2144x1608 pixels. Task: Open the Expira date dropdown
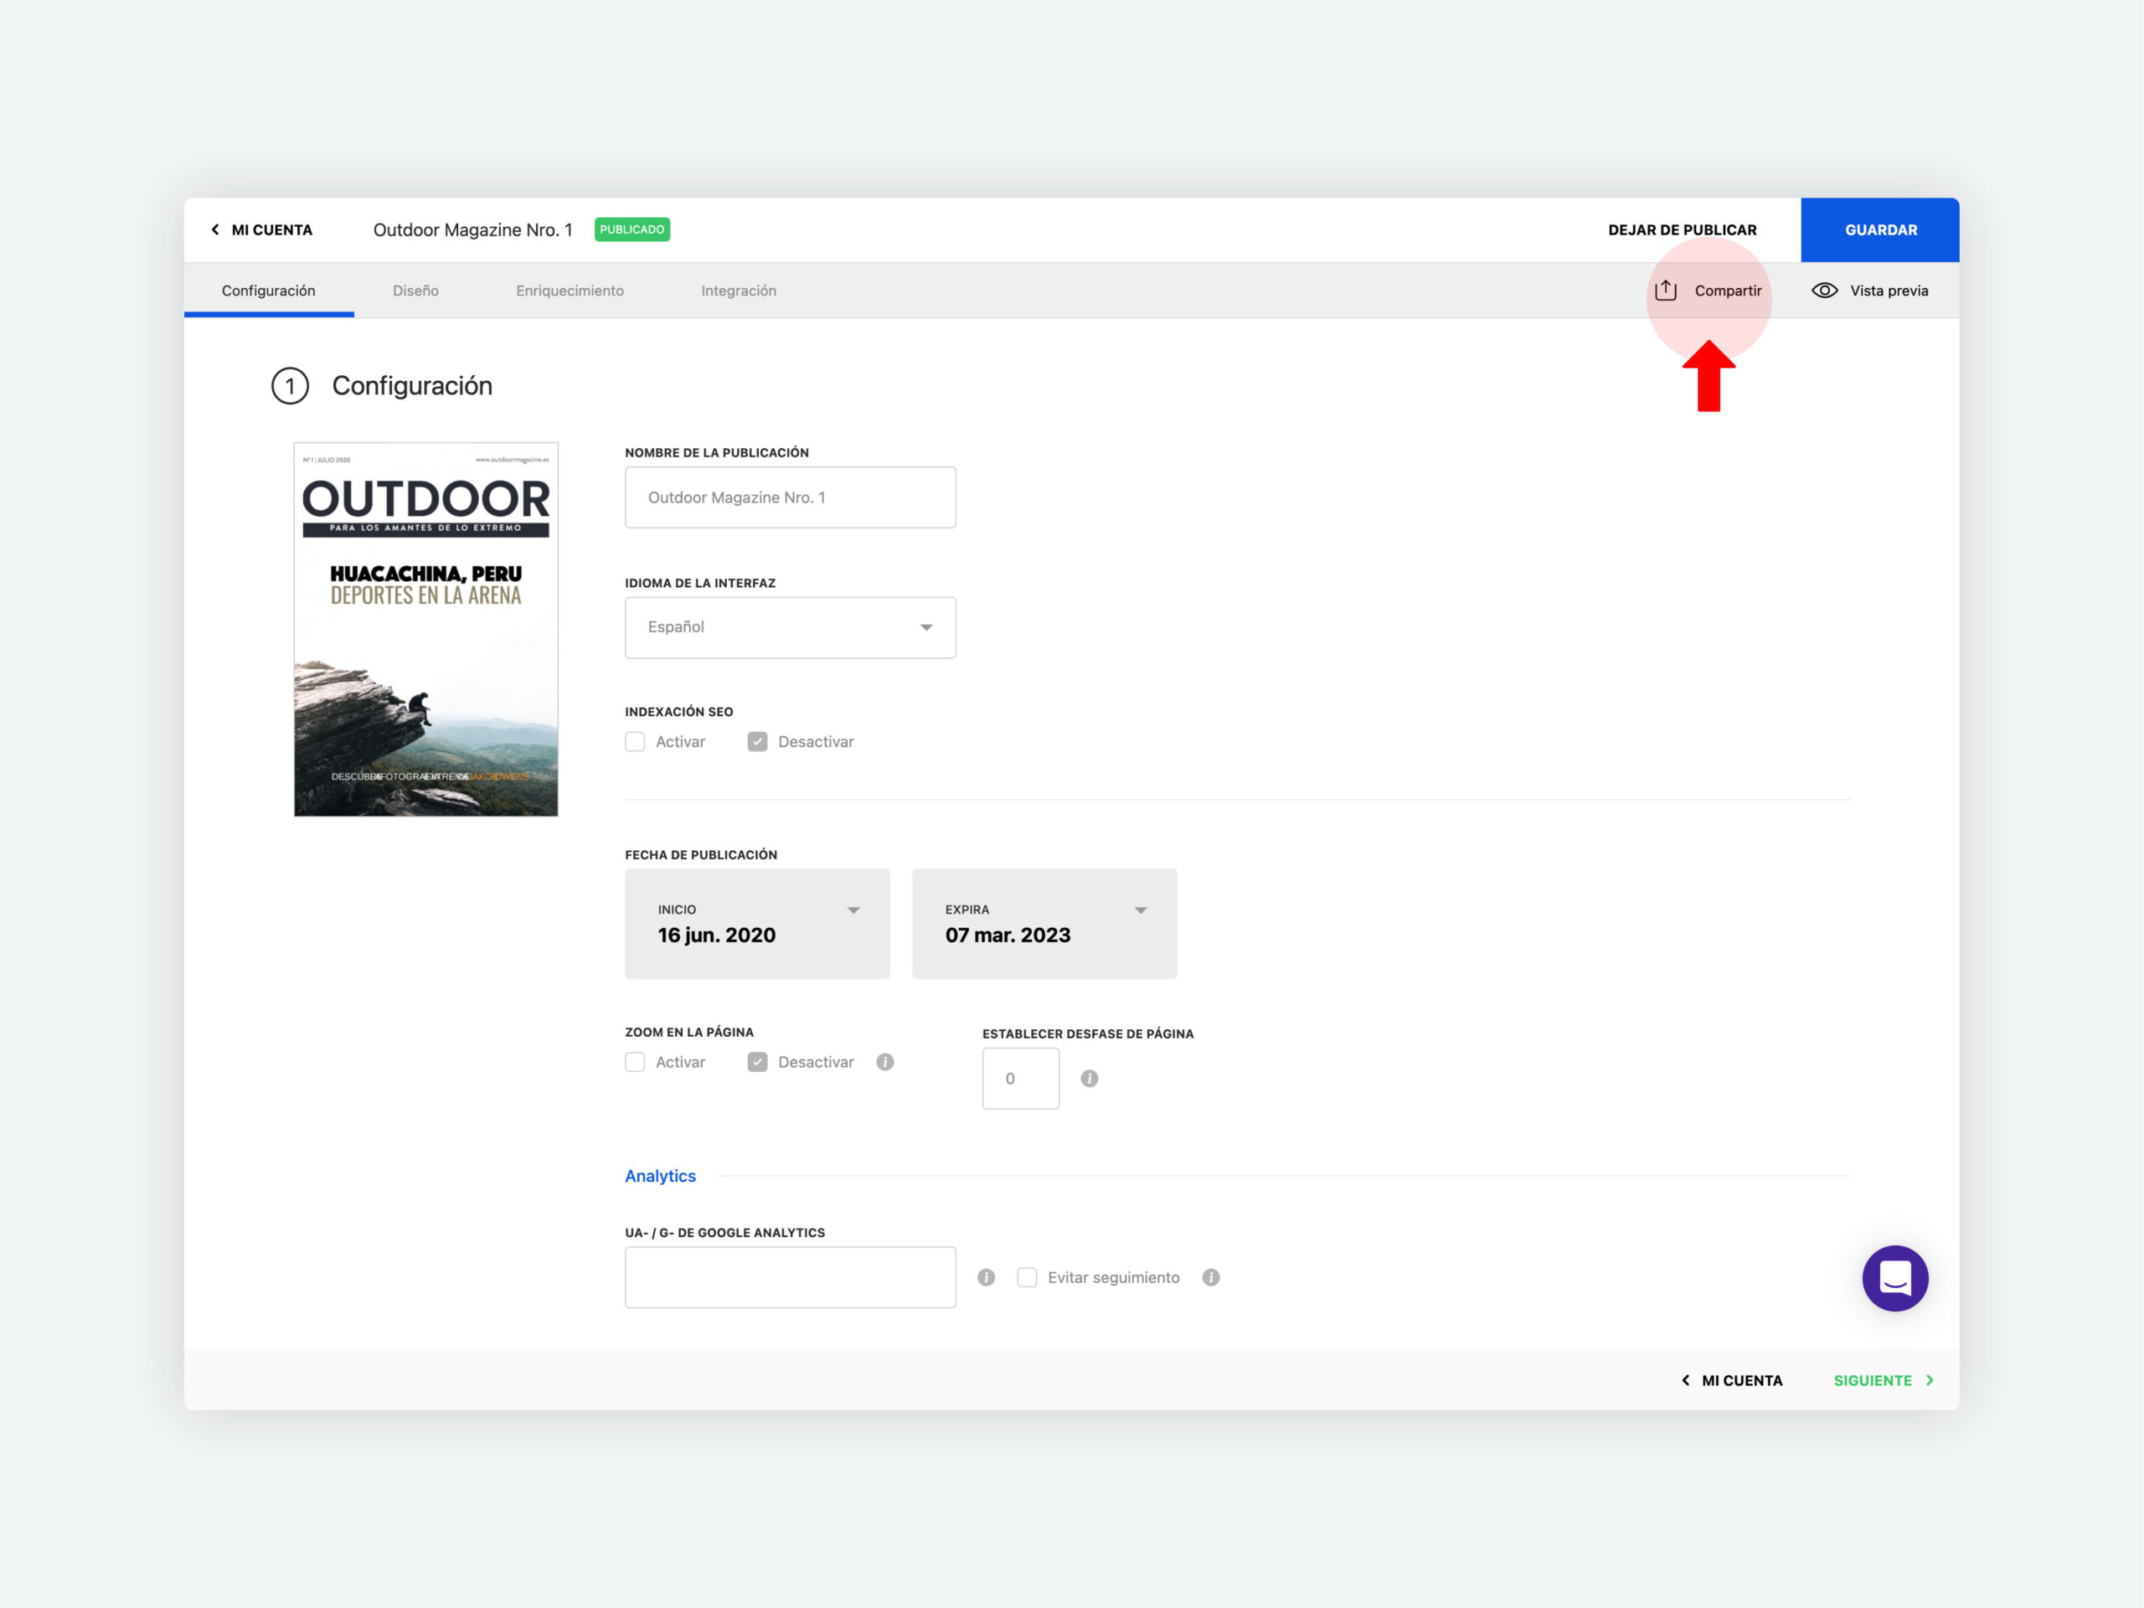coord(1044,924)
